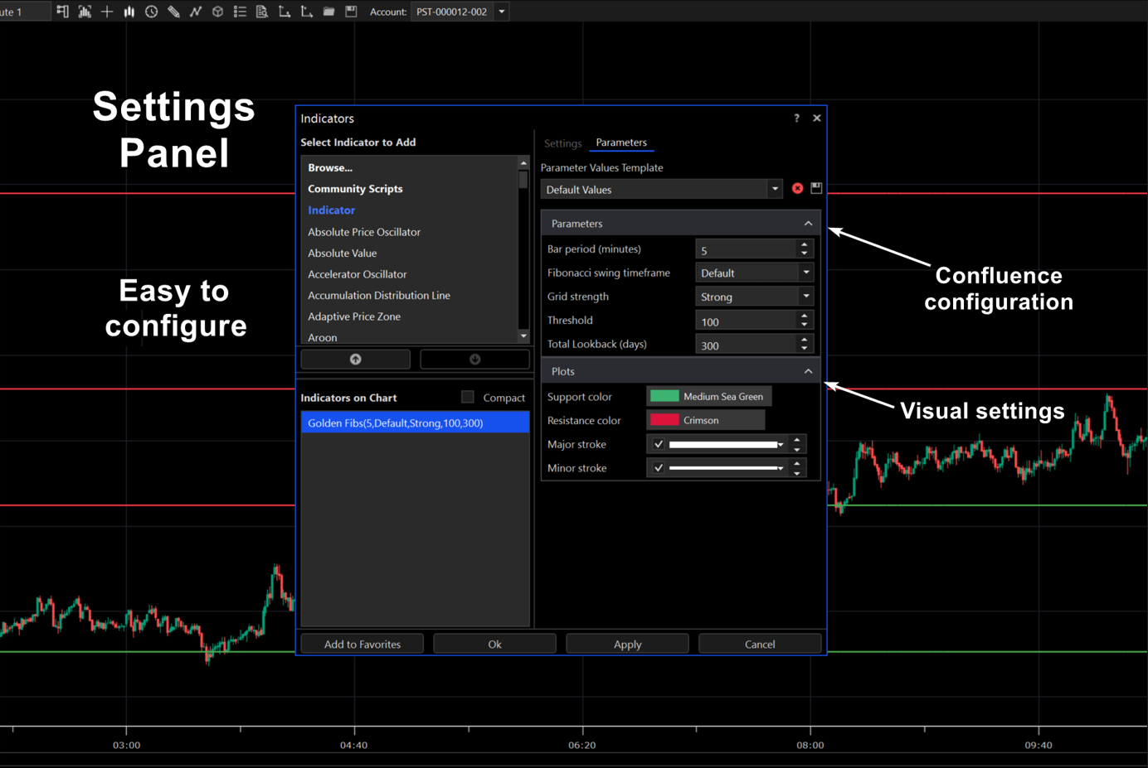The image size is (1148, 768).
Task: Uncheck the Major stroke checkbox
Action: pos(659,444)
